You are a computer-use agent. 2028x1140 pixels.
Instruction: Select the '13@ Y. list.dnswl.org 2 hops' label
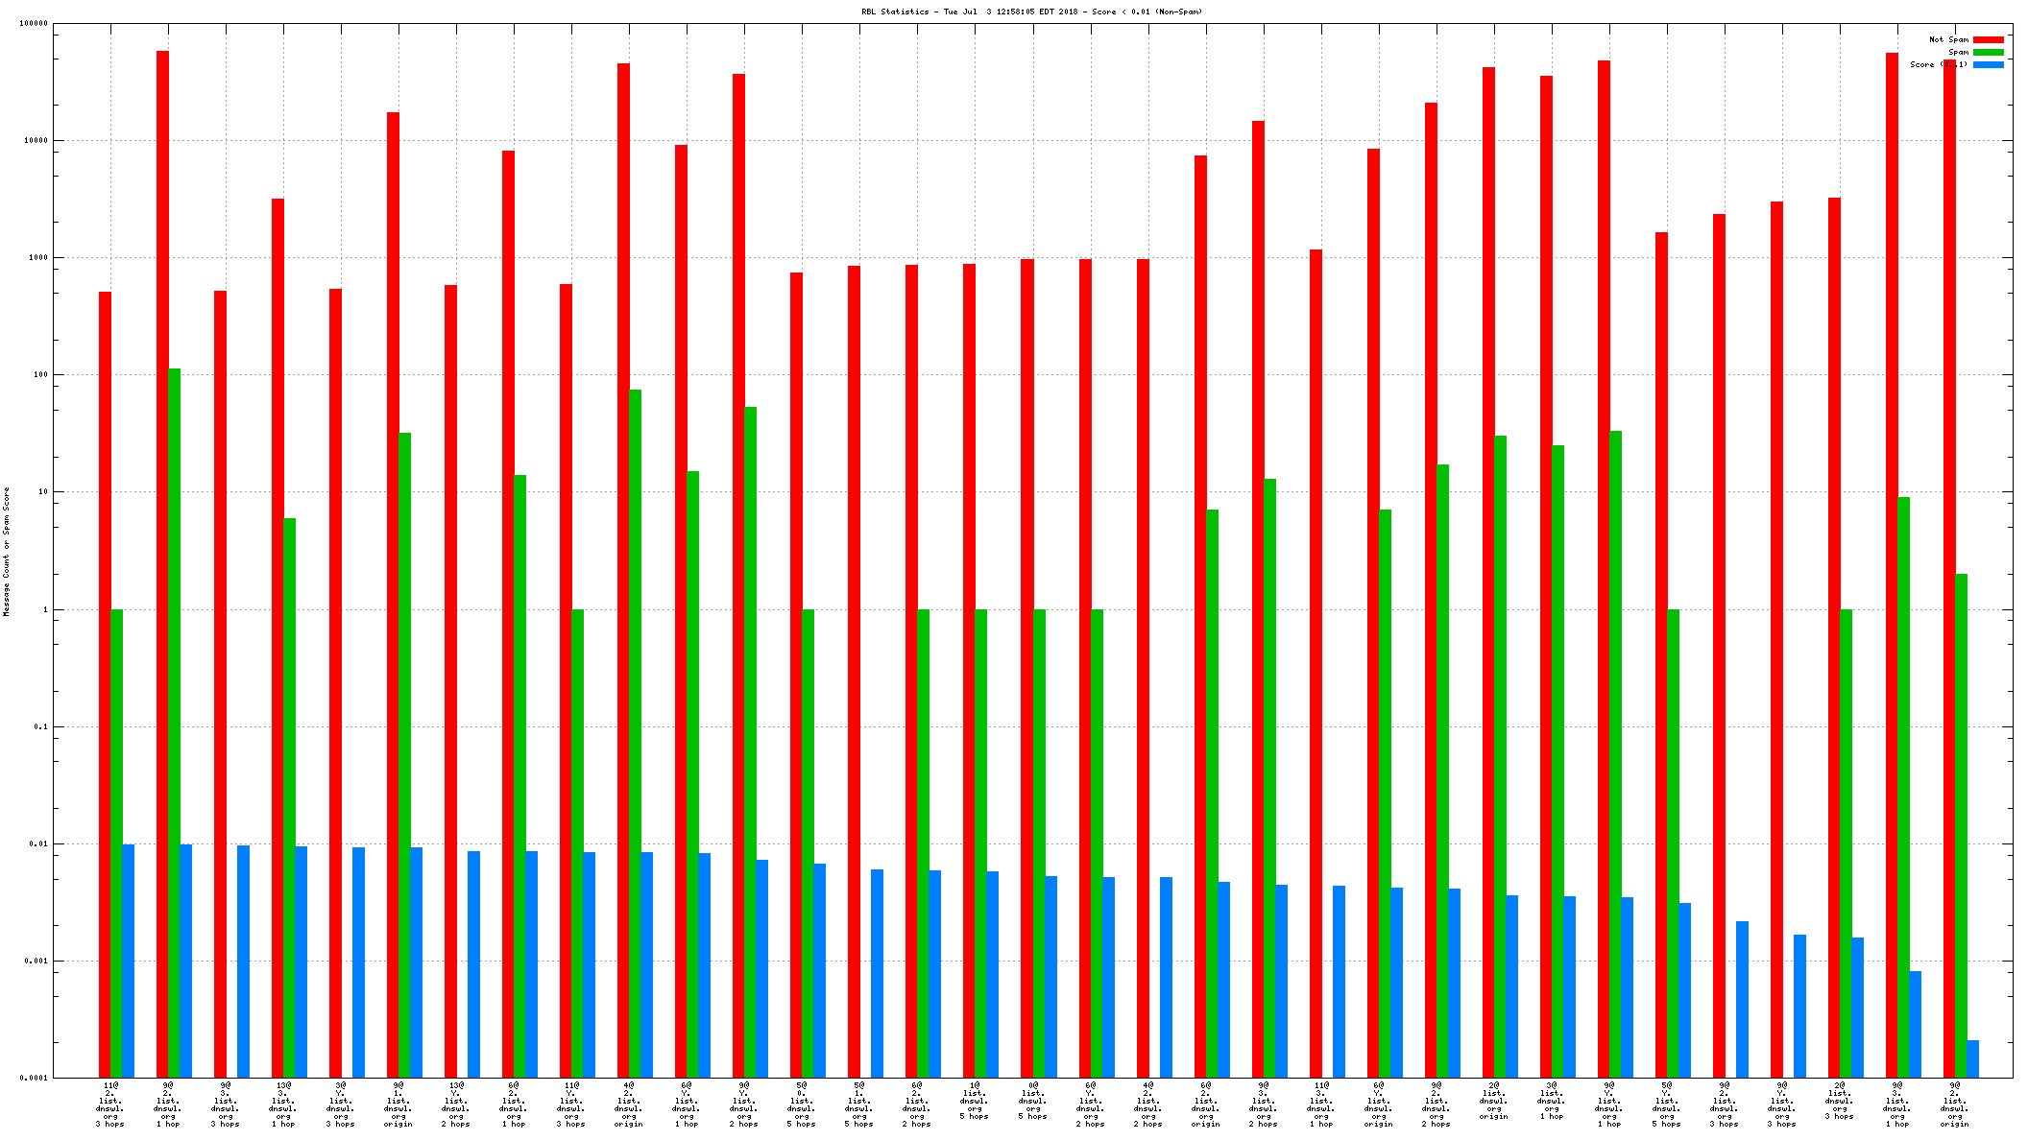[456, 1104]
